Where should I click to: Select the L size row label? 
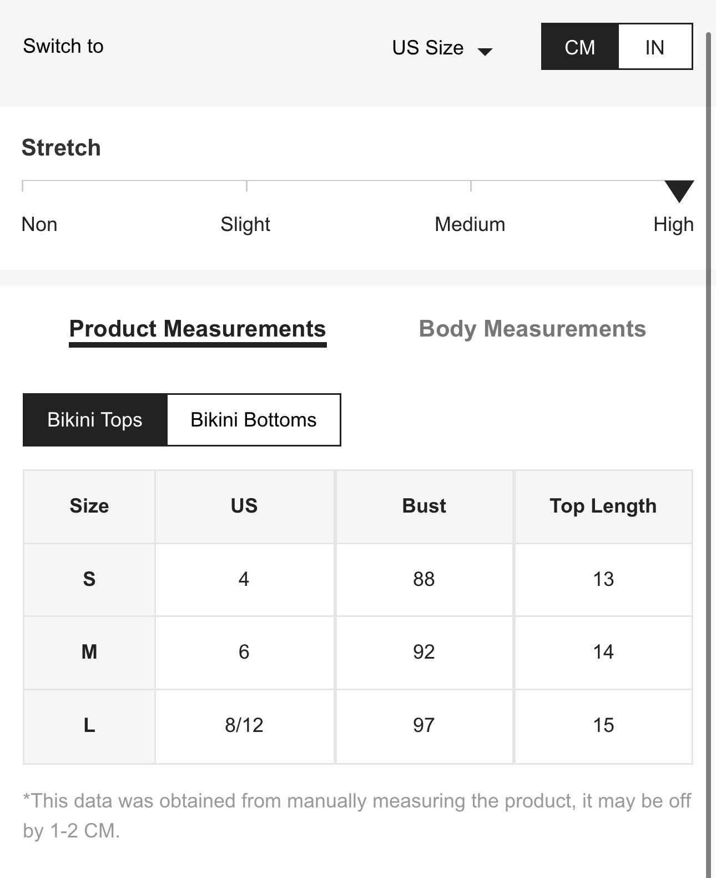[89, 725]
